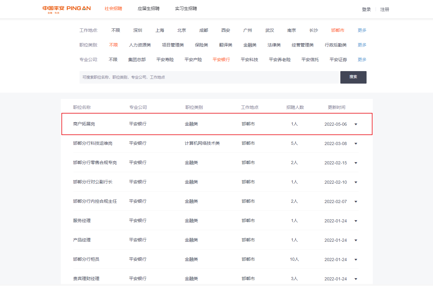This screenshot has width=433, height=286.
Task: Filter category by 法律类
Action: pos(274,45)
